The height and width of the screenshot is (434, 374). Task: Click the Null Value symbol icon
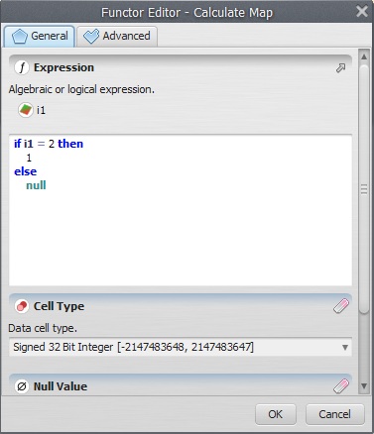point(22,386)
